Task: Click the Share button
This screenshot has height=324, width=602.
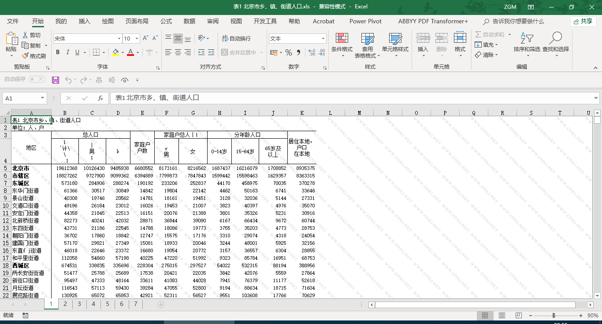Action: [583, 21]
